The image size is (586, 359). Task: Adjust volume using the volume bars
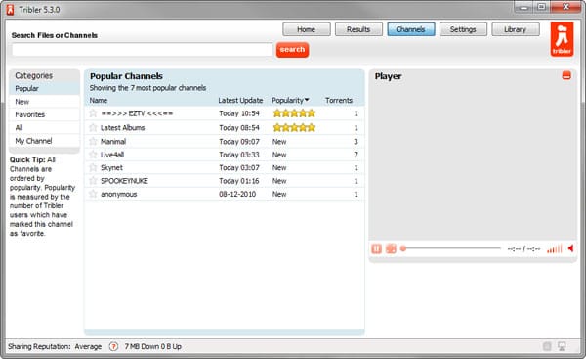pyautogui.click(x=554, y=248)
